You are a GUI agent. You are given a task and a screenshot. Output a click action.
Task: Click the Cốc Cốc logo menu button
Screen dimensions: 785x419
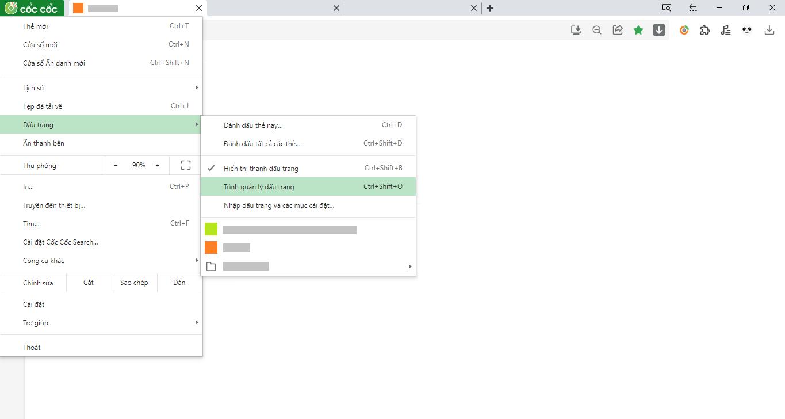(x=32, y=8)
